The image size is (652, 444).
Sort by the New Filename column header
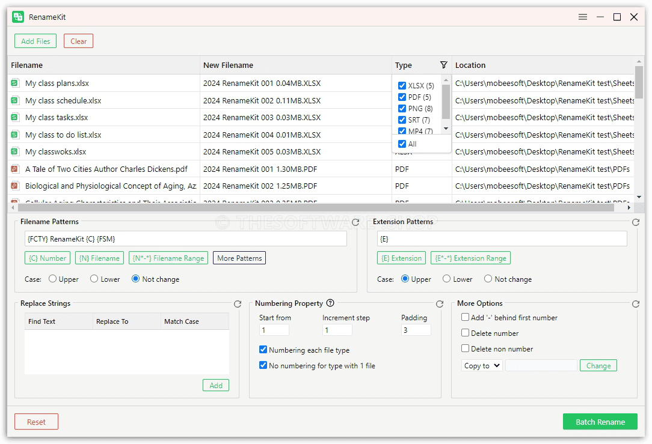(296, 65)
